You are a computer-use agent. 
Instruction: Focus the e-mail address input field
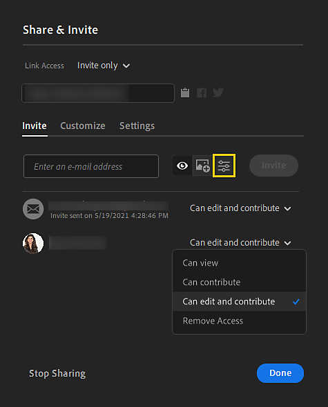click(x=91, y=166)
